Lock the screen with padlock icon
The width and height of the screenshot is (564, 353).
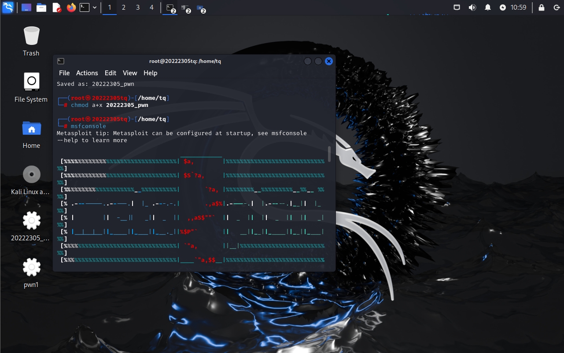pos(542,7)
